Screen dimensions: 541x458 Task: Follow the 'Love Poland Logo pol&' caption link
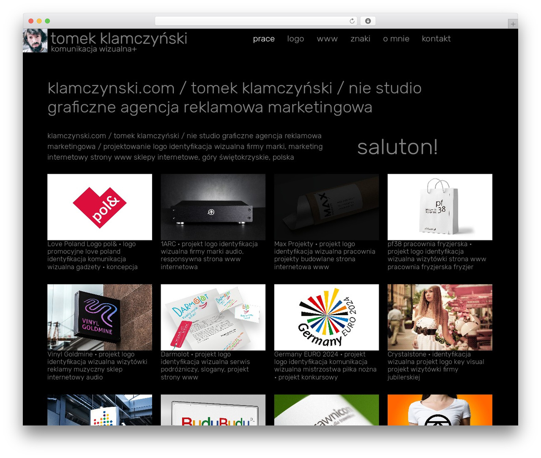coord(93,256)
